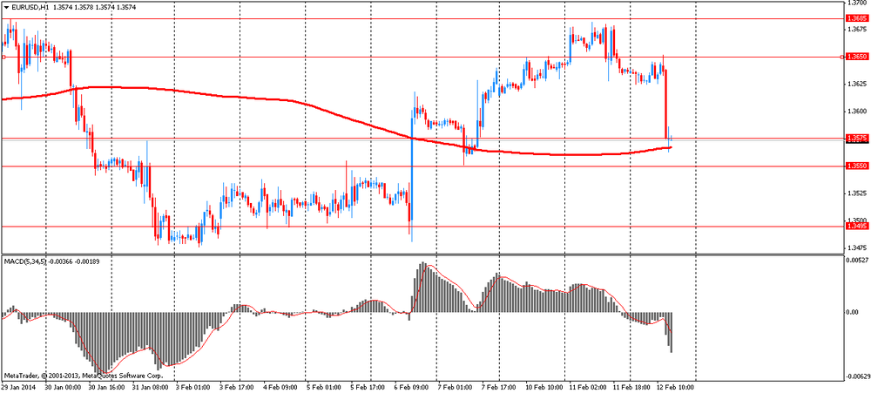Screen dimensions: 871x393
Task: Click the -0.00629 MACD scale value
Action: click(x=857, y=376)
